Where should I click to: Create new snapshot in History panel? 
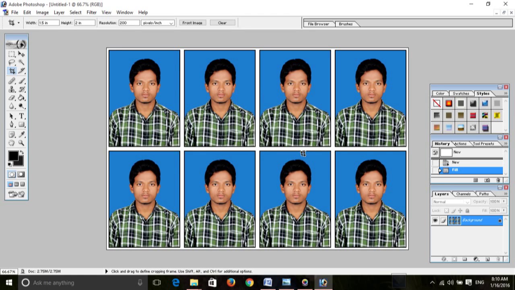tap(487, 180)
